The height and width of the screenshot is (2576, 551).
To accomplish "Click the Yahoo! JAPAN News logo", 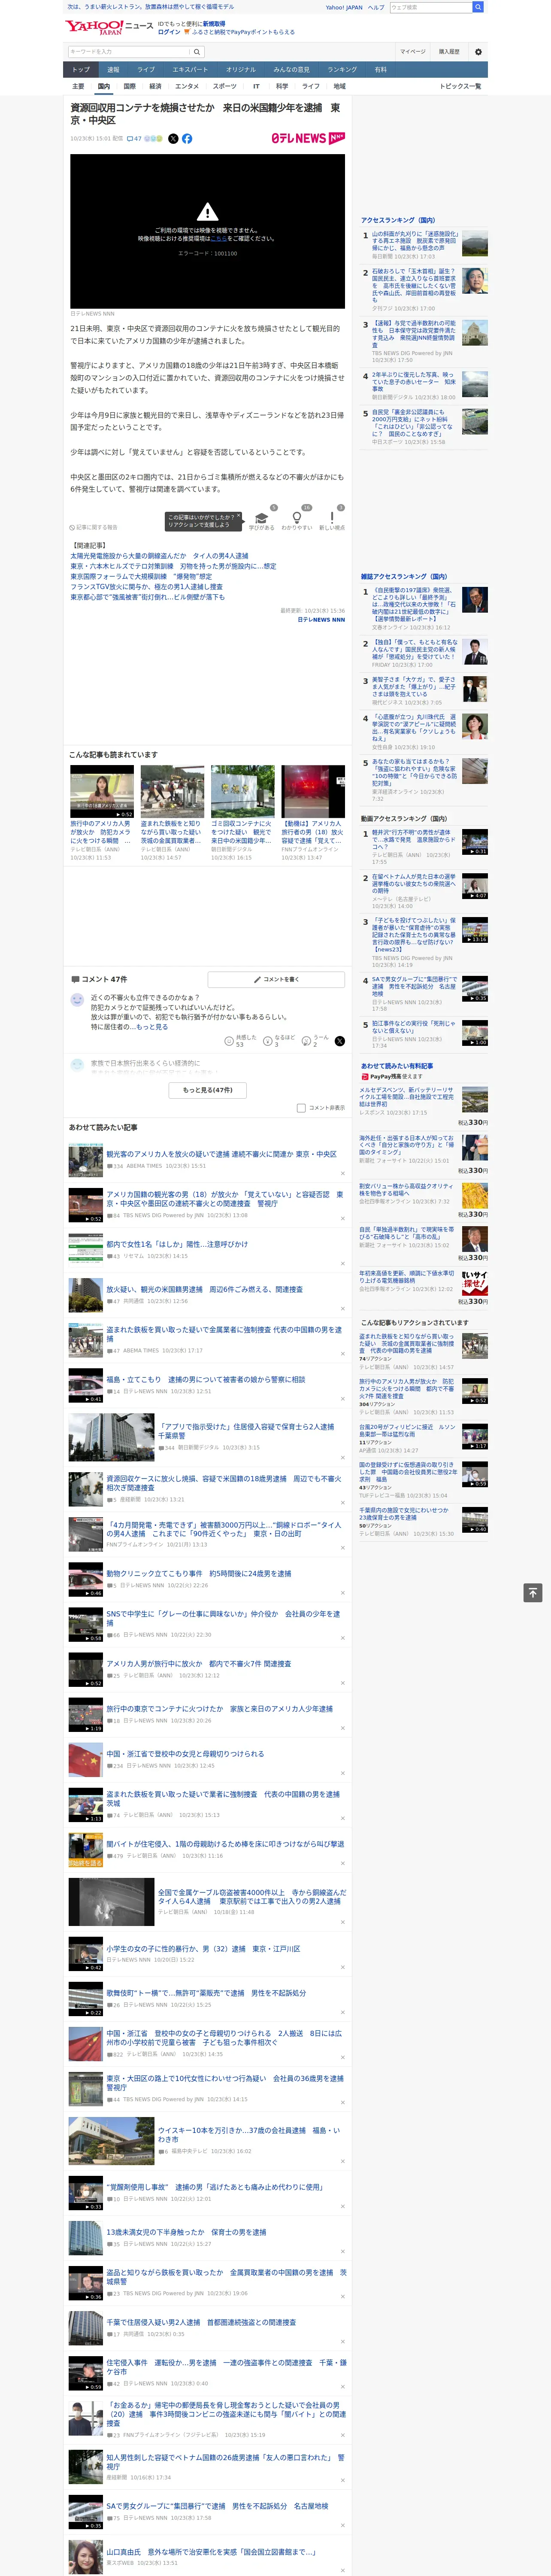I will click(x=109, y=27).
